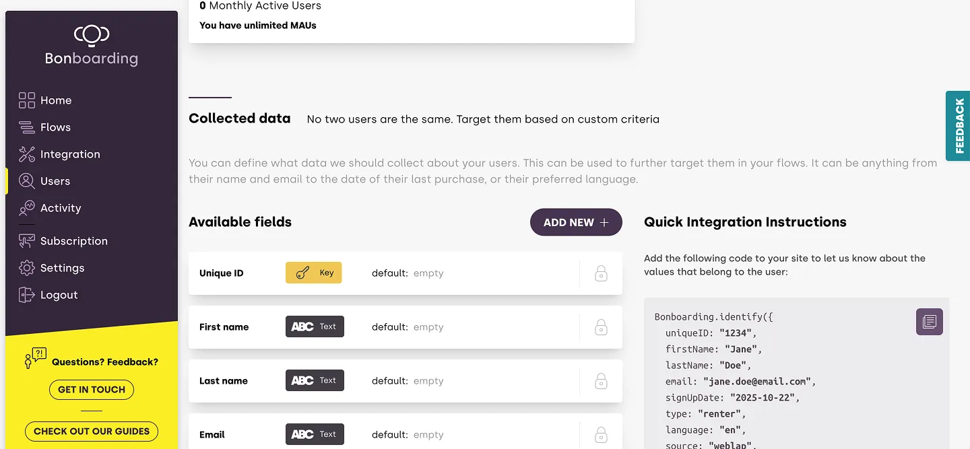Click the First name lock icon
This screenshot has width=970, height=449.
coord(601,327)
